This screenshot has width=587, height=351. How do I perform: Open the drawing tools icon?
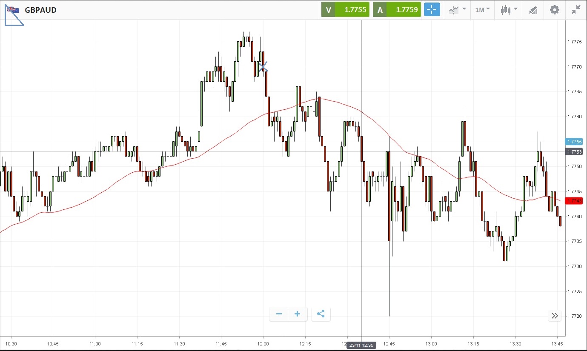click(x=533, y=9)
